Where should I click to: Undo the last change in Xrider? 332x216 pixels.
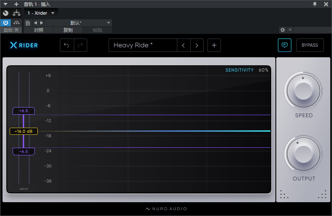click(x=67, y=45)
